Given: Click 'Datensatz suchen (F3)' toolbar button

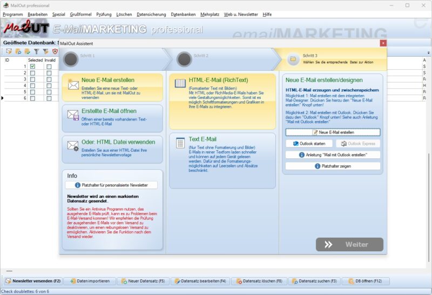Looking at the screenshot, I should click(314, 281).
